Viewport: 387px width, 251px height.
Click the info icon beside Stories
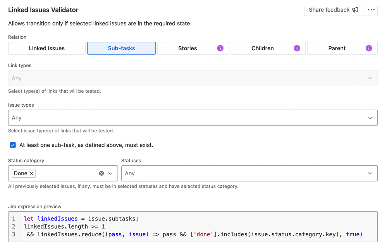point(220,48)
